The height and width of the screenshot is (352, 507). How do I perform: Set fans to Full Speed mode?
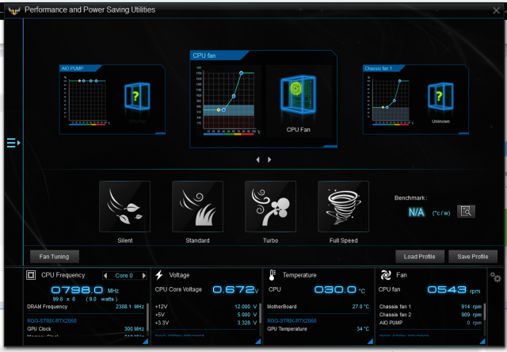(343, 206)
